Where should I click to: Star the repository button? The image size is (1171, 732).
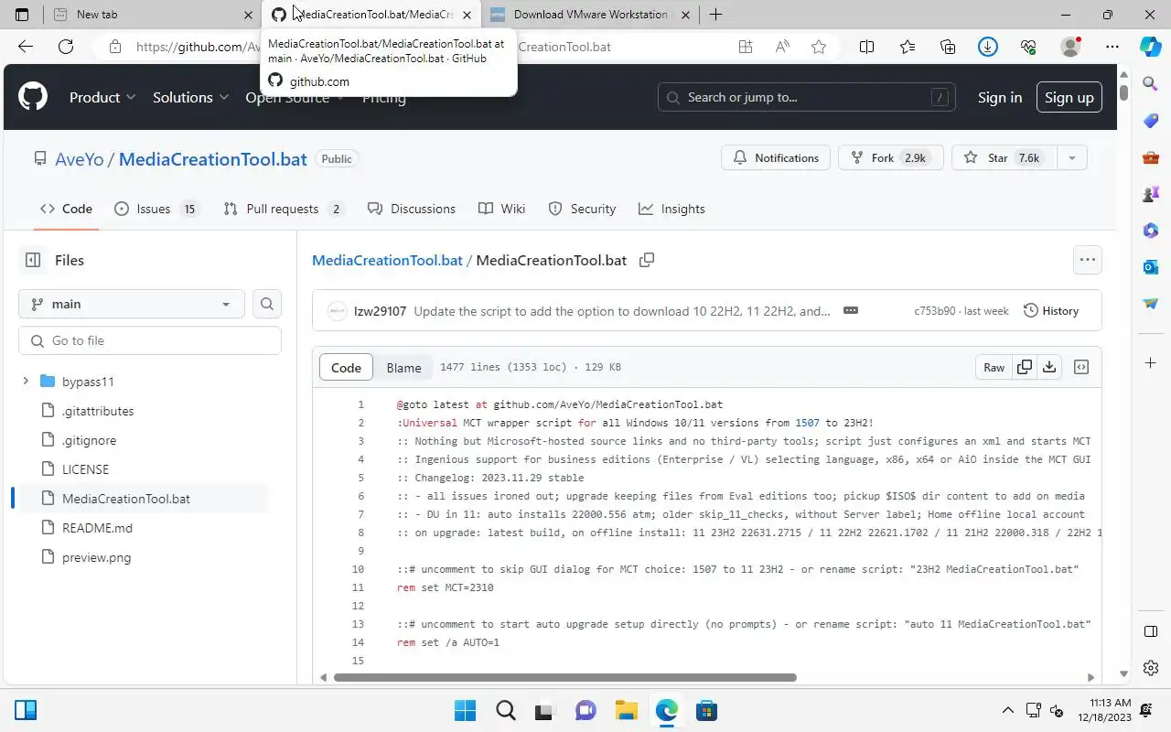coord(1004,158)
